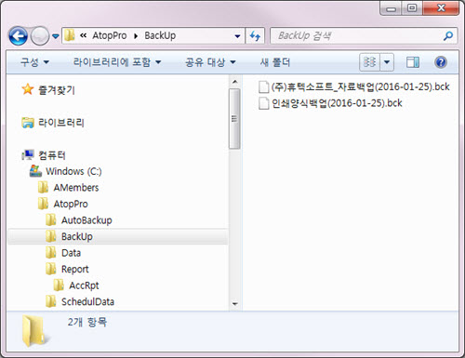Image resolution: width=465 pixels, height=358 pixels.
Task: Click the folder icon in address bar
Action: [x=70, y=35]
